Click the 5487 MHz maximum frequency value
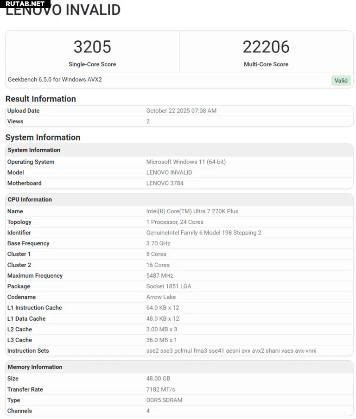This screenshot has height=419, width=356. [159, 276]
